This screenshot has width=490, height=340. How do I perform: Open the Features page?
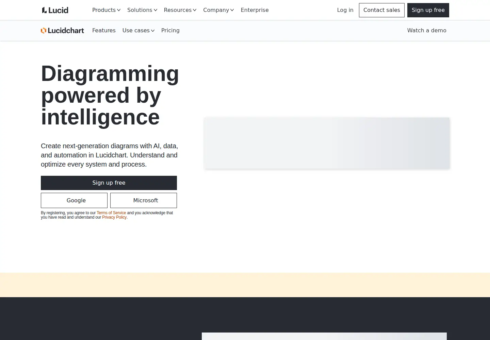[104, 31]
